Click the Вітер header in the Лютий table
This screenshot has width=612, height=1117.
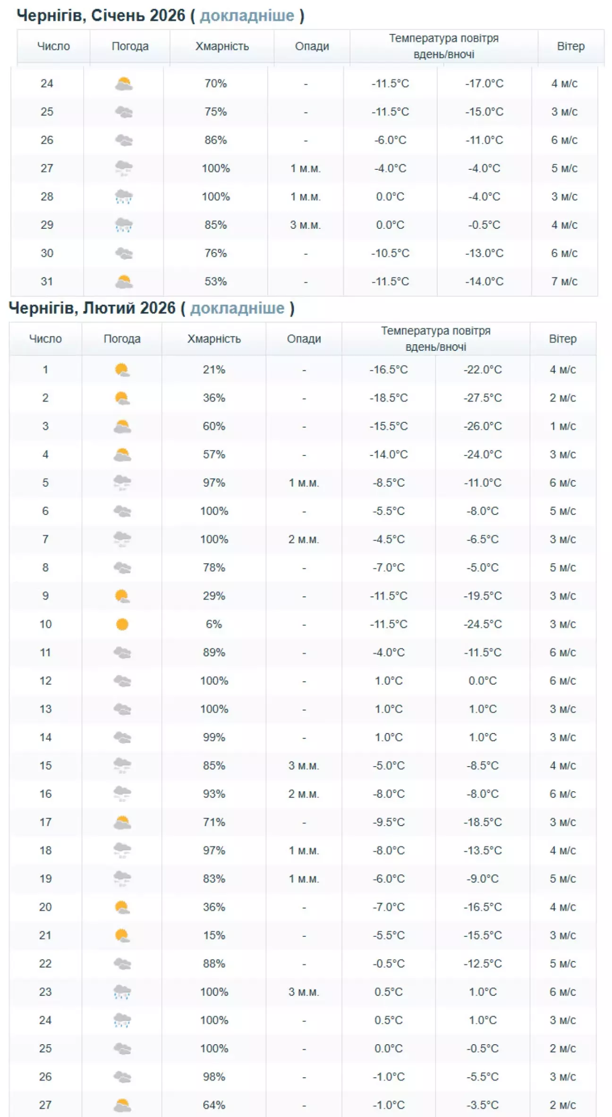(x=562, y=339)
